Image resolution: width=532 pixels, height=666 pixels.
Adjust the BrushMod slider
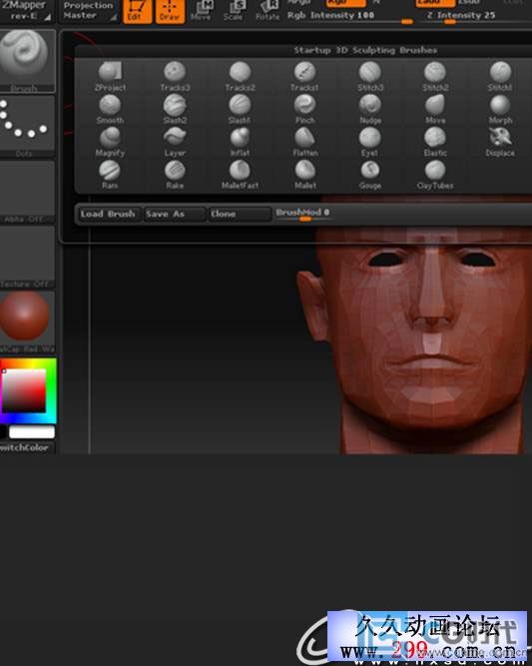pos(303,214)
